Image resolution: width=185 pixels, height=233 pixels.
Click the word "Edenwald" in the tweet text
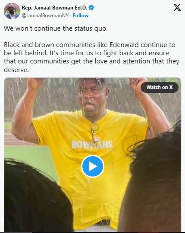coord(124,45)
